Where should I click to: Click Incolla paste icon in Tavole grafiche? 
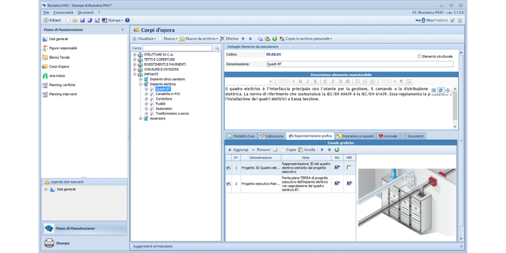pyautogui.click(x=307, y=150)
